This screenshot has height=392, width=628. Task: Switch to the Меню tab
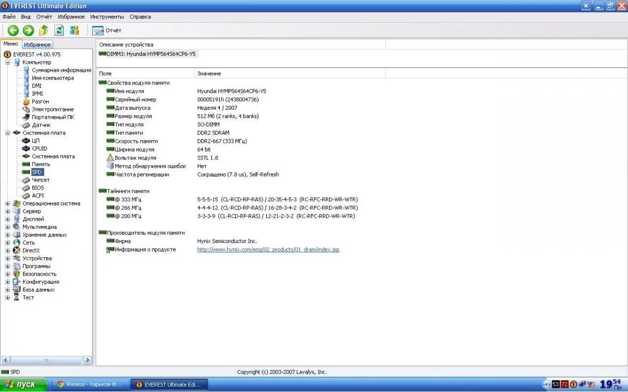tap(11, 44)
